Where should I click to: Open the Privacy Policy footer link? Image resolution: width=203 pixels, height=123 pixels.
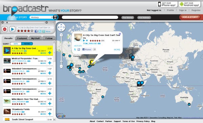[143, 121]
